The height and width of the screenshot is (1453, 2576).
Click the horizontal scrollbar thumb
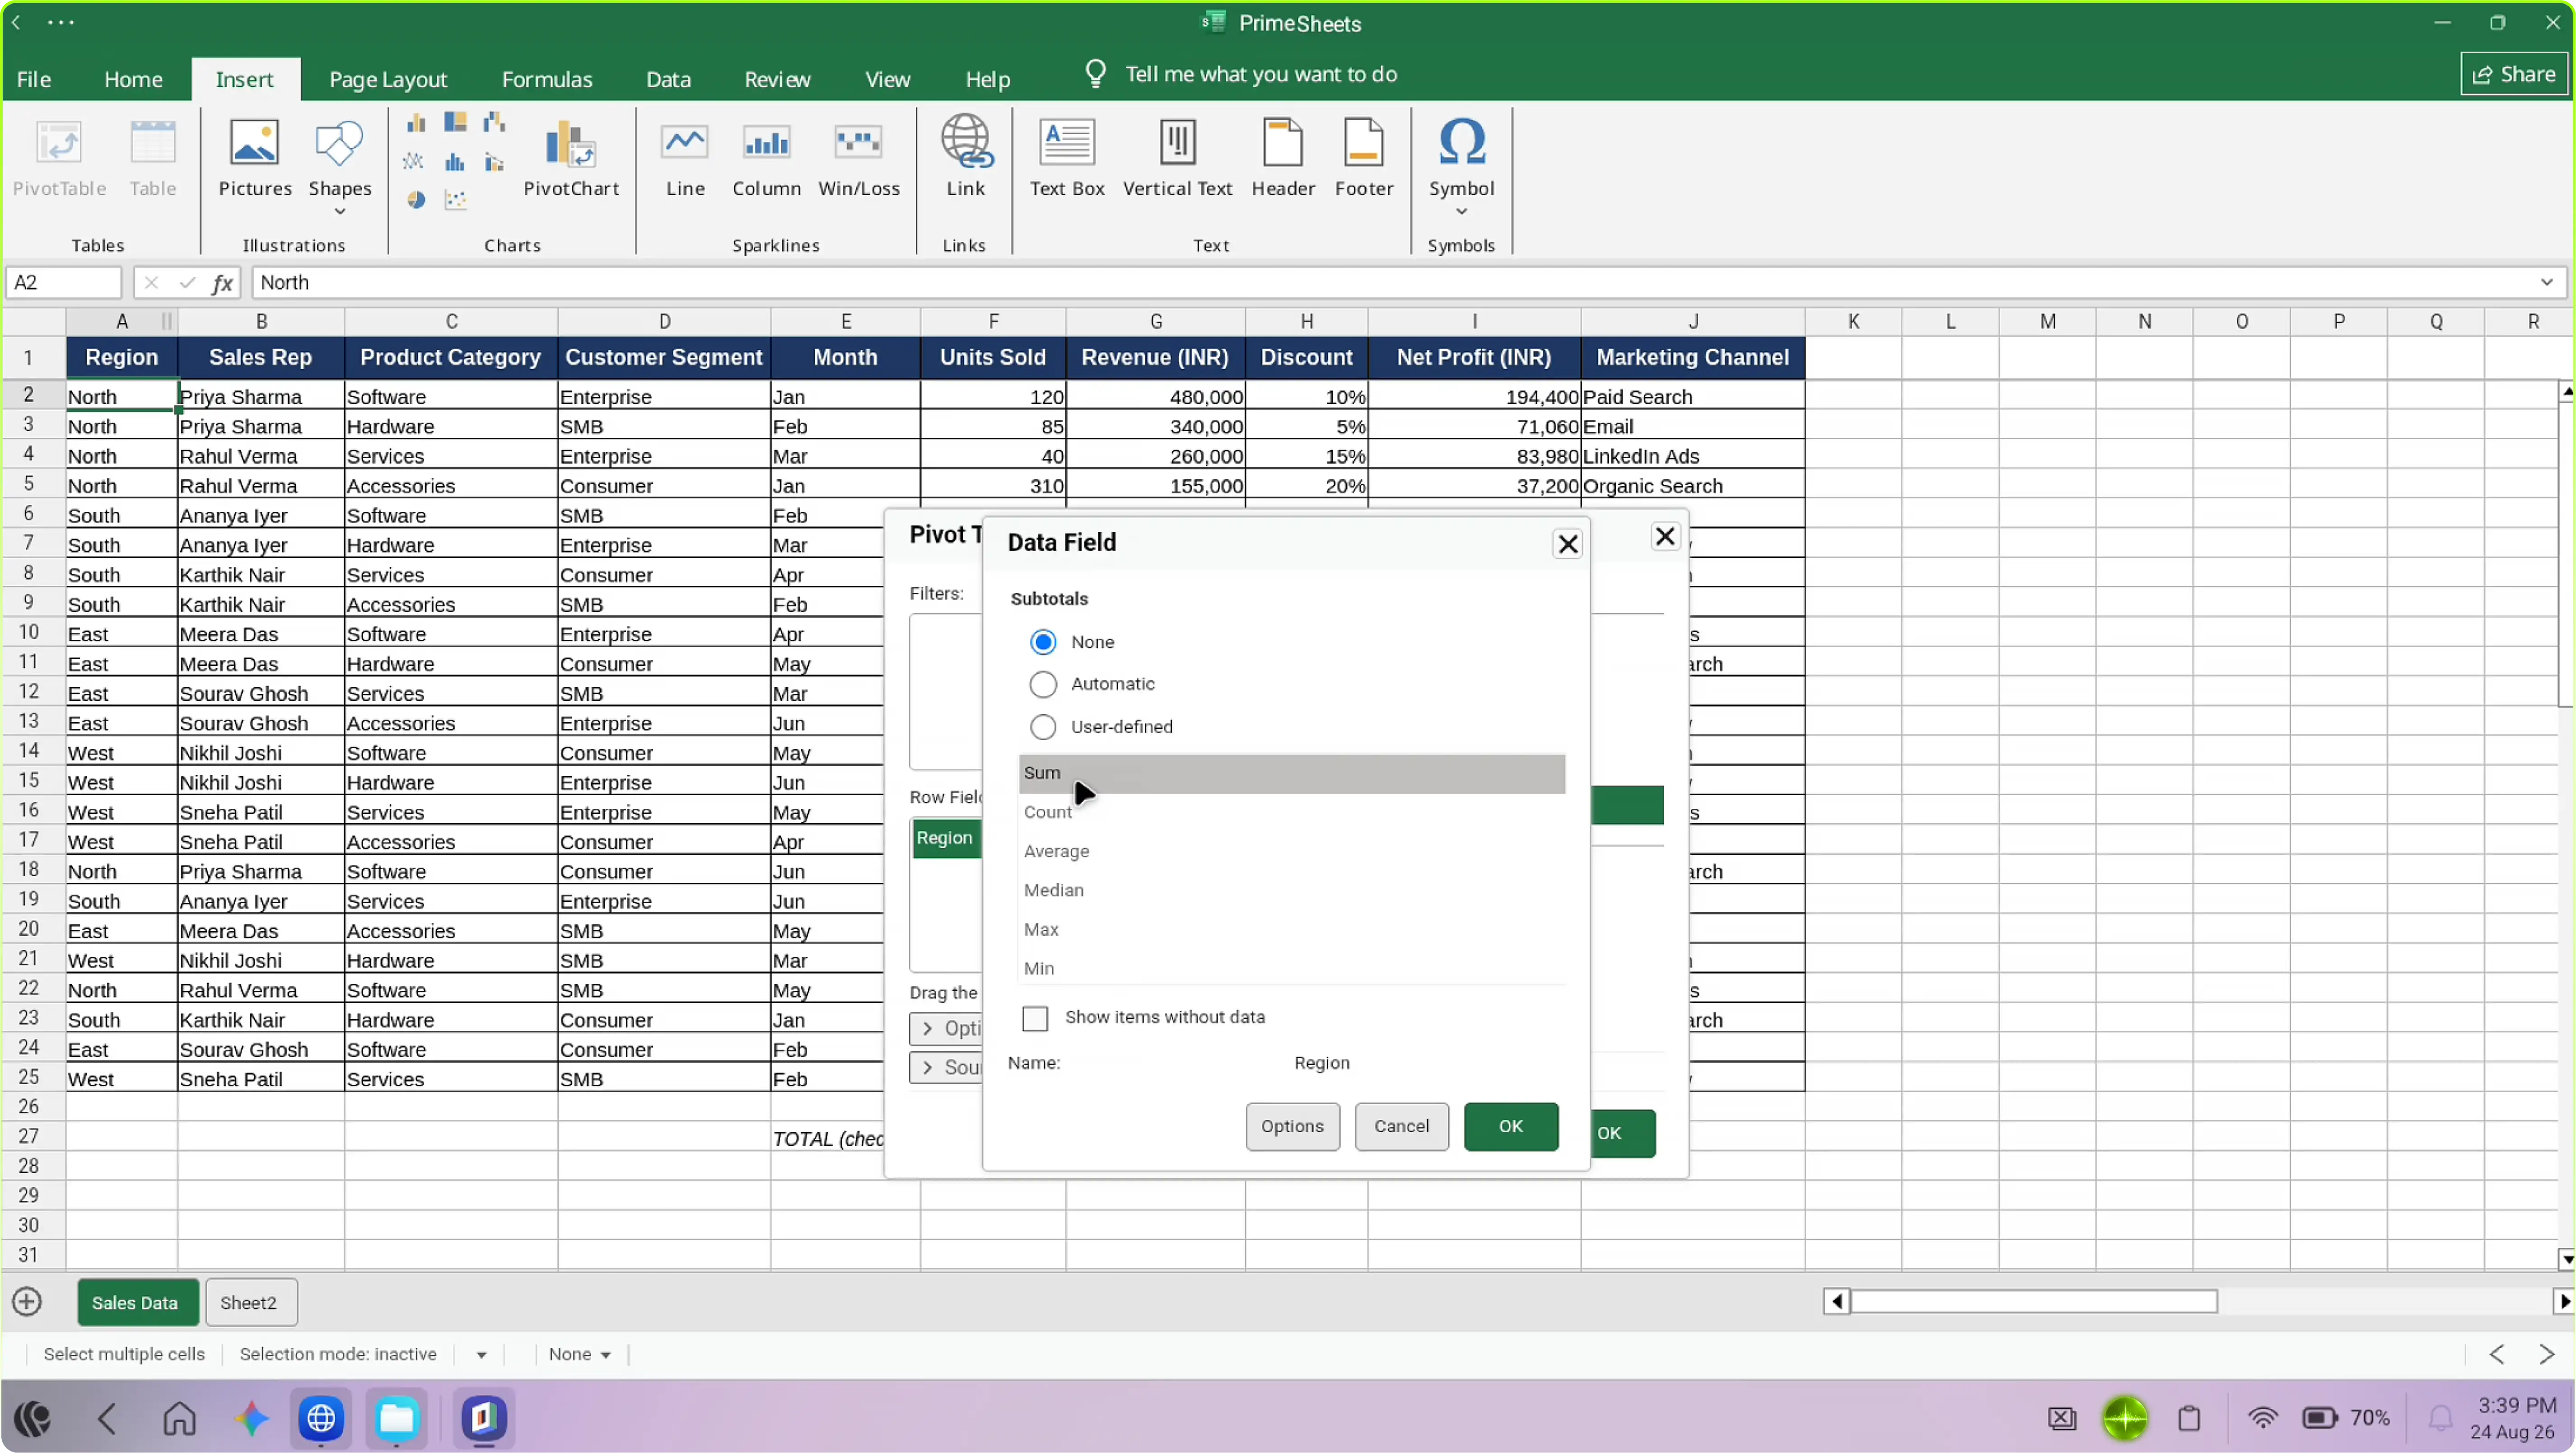[2034, 1302]
